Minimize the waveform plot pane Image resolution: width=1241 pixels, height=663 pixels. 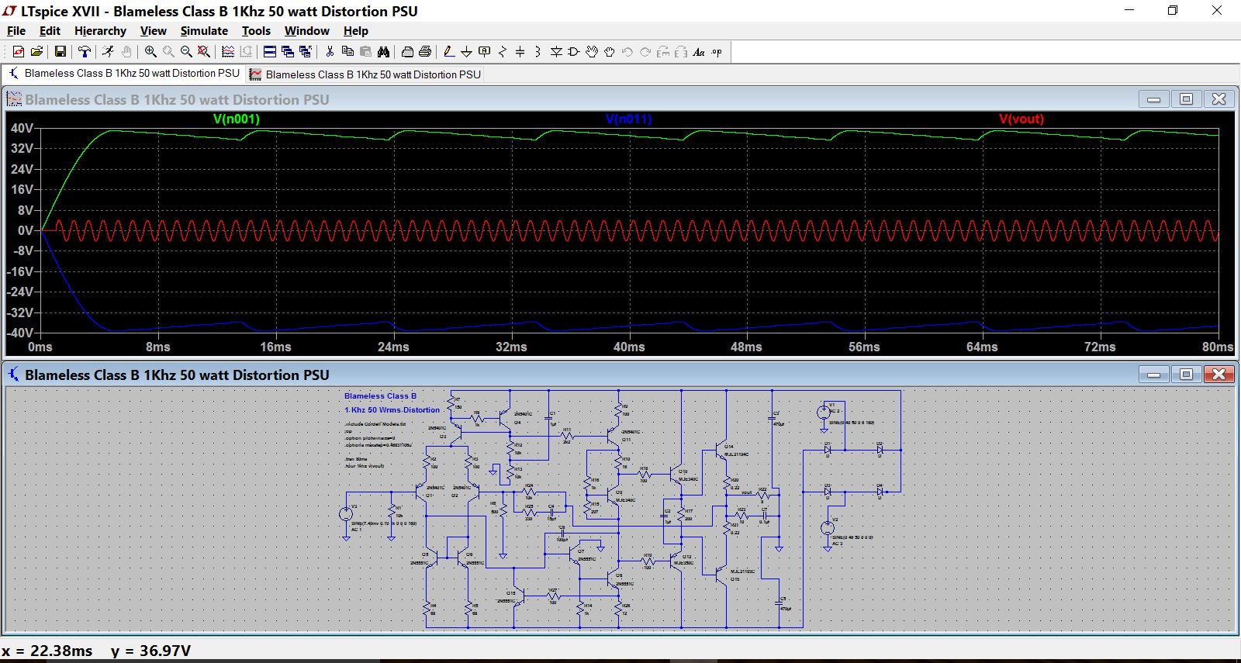tap(1153, 99)
